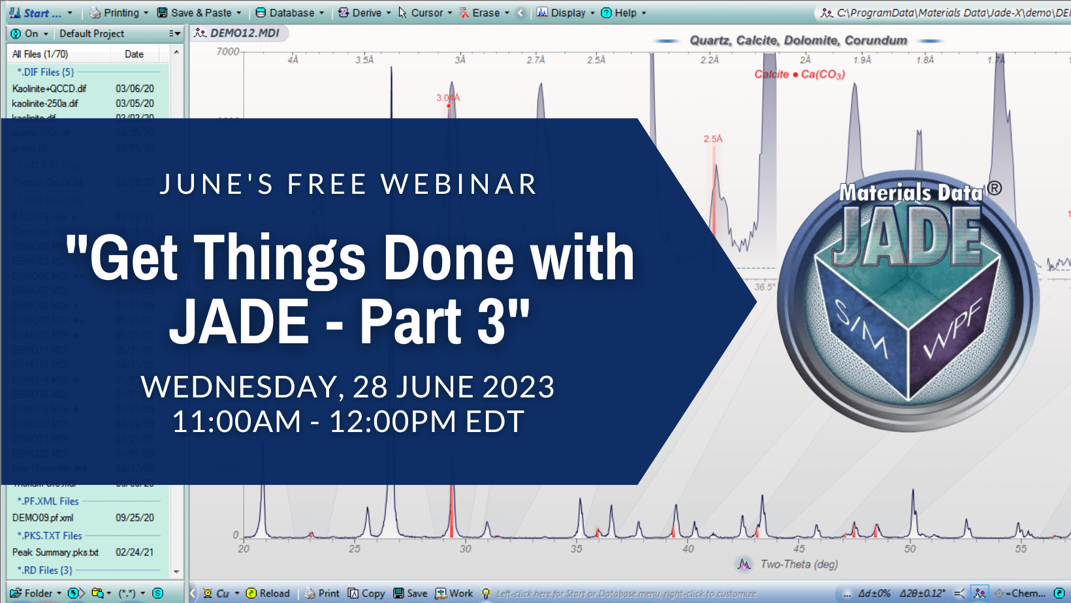Click the cyan arrow status bar icon
1071x603 pixels.
click(x=1059, y=593)
